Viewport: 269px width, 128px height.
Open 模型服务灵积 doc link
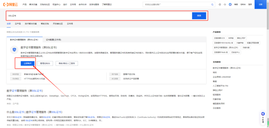[218, 104]
